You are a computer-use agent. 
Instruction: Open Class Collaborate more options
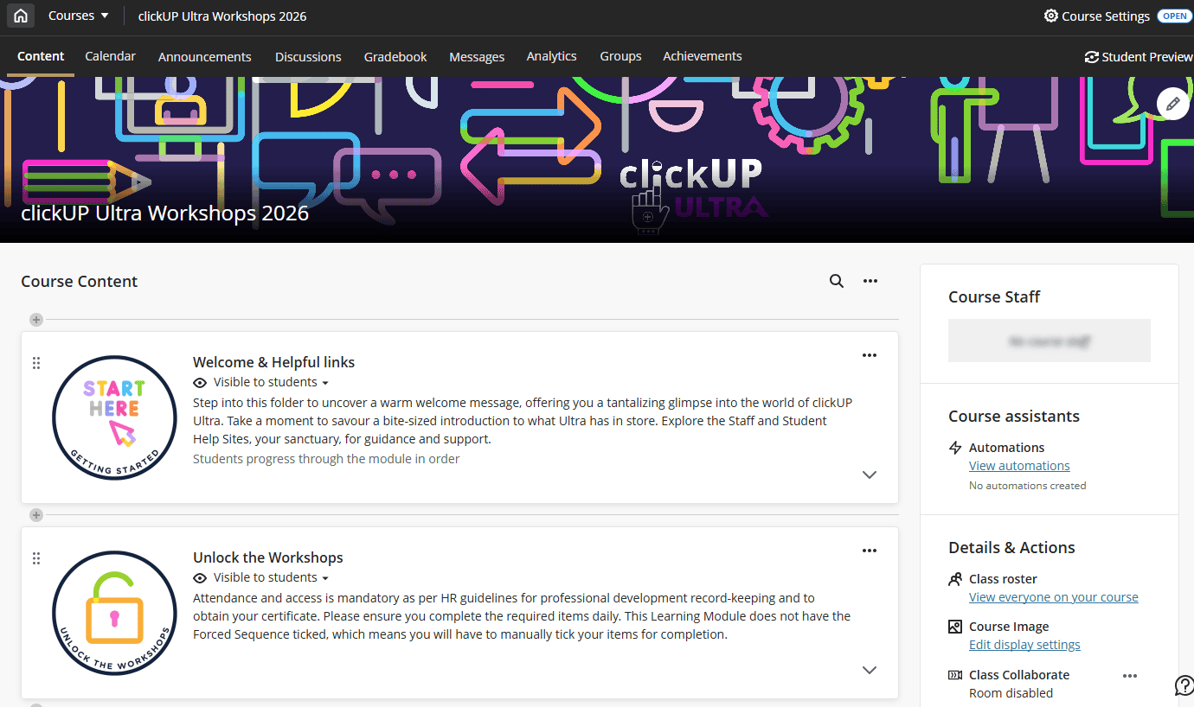click(1130, 676)
